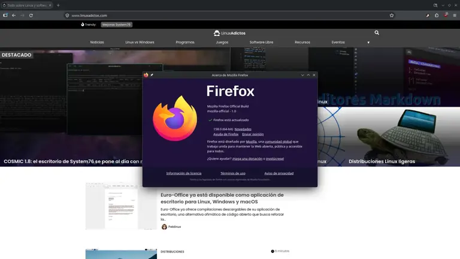Open the COSMIC 1.8 featured article headline
The width and height of the screenshot is (460, 259).
pyautogui.click(x=73, y=161)
